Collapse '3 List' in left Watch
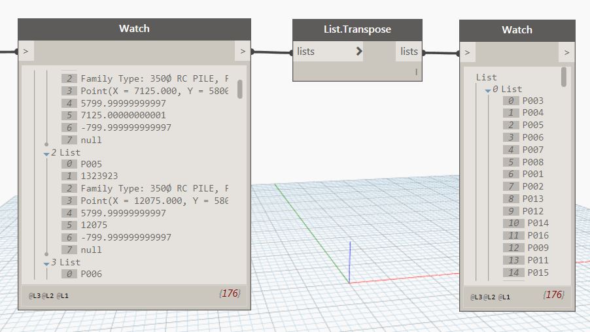590x332 pixels. tap(46, 263)
